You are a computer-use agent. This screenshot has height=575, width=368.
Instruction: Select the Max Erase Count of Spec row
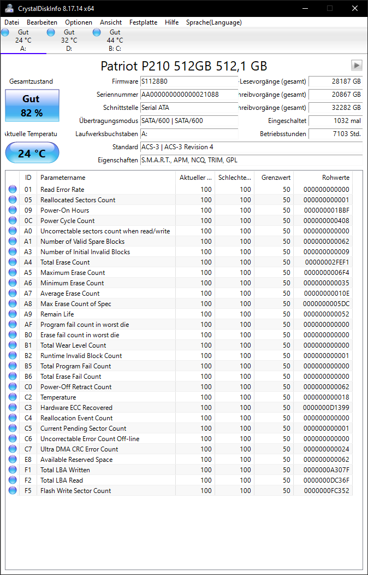click(x=179, y=304)
